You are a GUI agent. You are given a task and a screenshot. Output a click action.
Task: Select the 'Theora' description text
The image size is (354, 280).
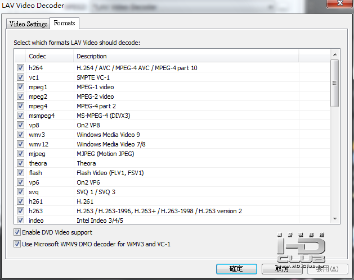point(86,163)
